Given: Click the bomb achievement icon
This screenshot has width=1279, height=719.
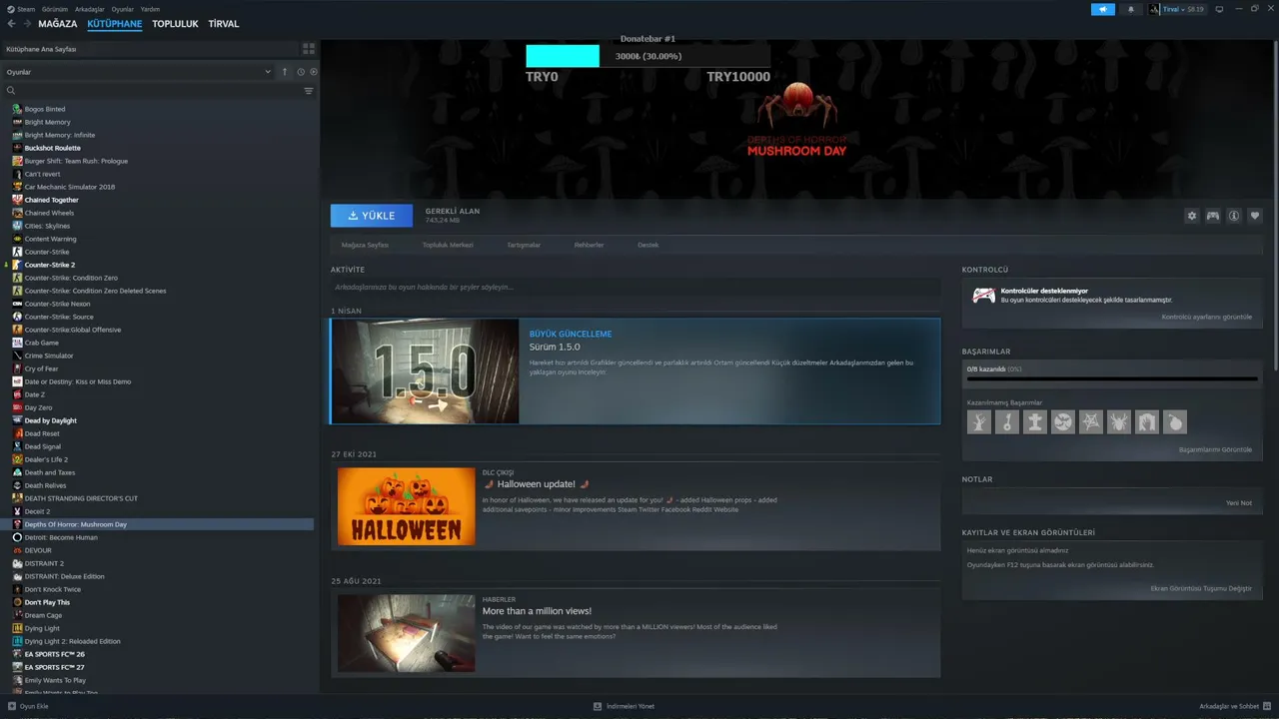Looking at the screenshot, I should tap(1175, 422).
